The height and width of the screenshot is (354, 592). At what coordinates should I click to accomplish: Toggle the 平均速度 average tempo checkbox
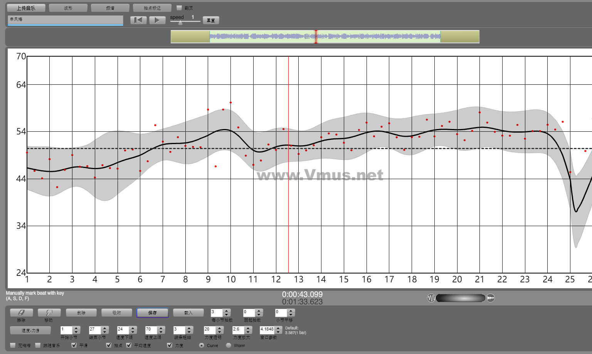coord(129,345)
